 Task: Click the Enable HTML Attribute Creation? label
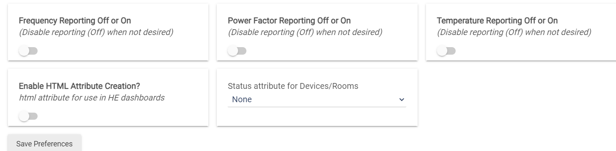(79, 86)
